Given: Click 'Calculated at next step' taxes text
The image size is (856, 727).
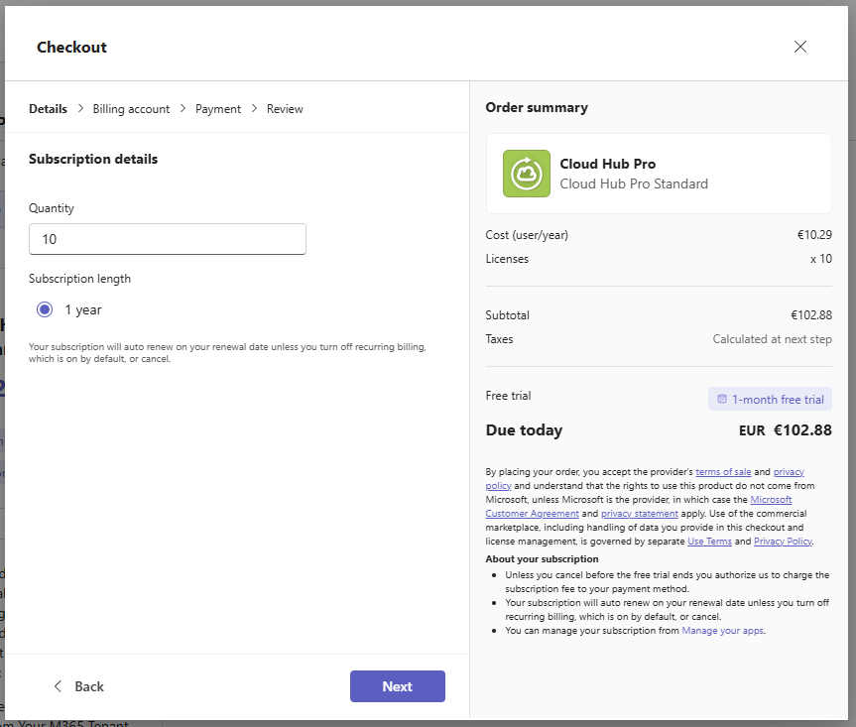Looking at the screenshot, I should click(x=772, y=339).
